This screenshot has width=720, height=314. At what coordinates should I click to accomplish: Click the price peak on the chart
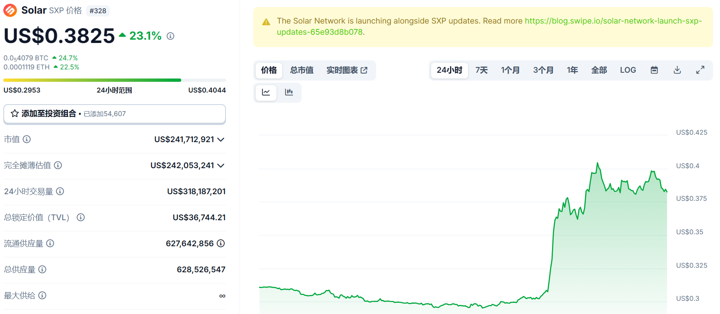tap(598, 163)
